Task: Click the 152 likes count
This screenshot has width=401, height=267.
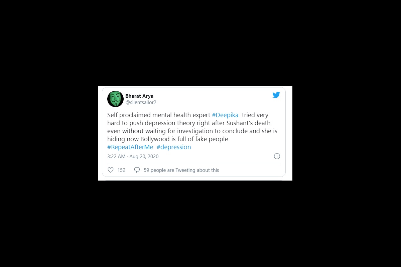Action: [121, 170]
